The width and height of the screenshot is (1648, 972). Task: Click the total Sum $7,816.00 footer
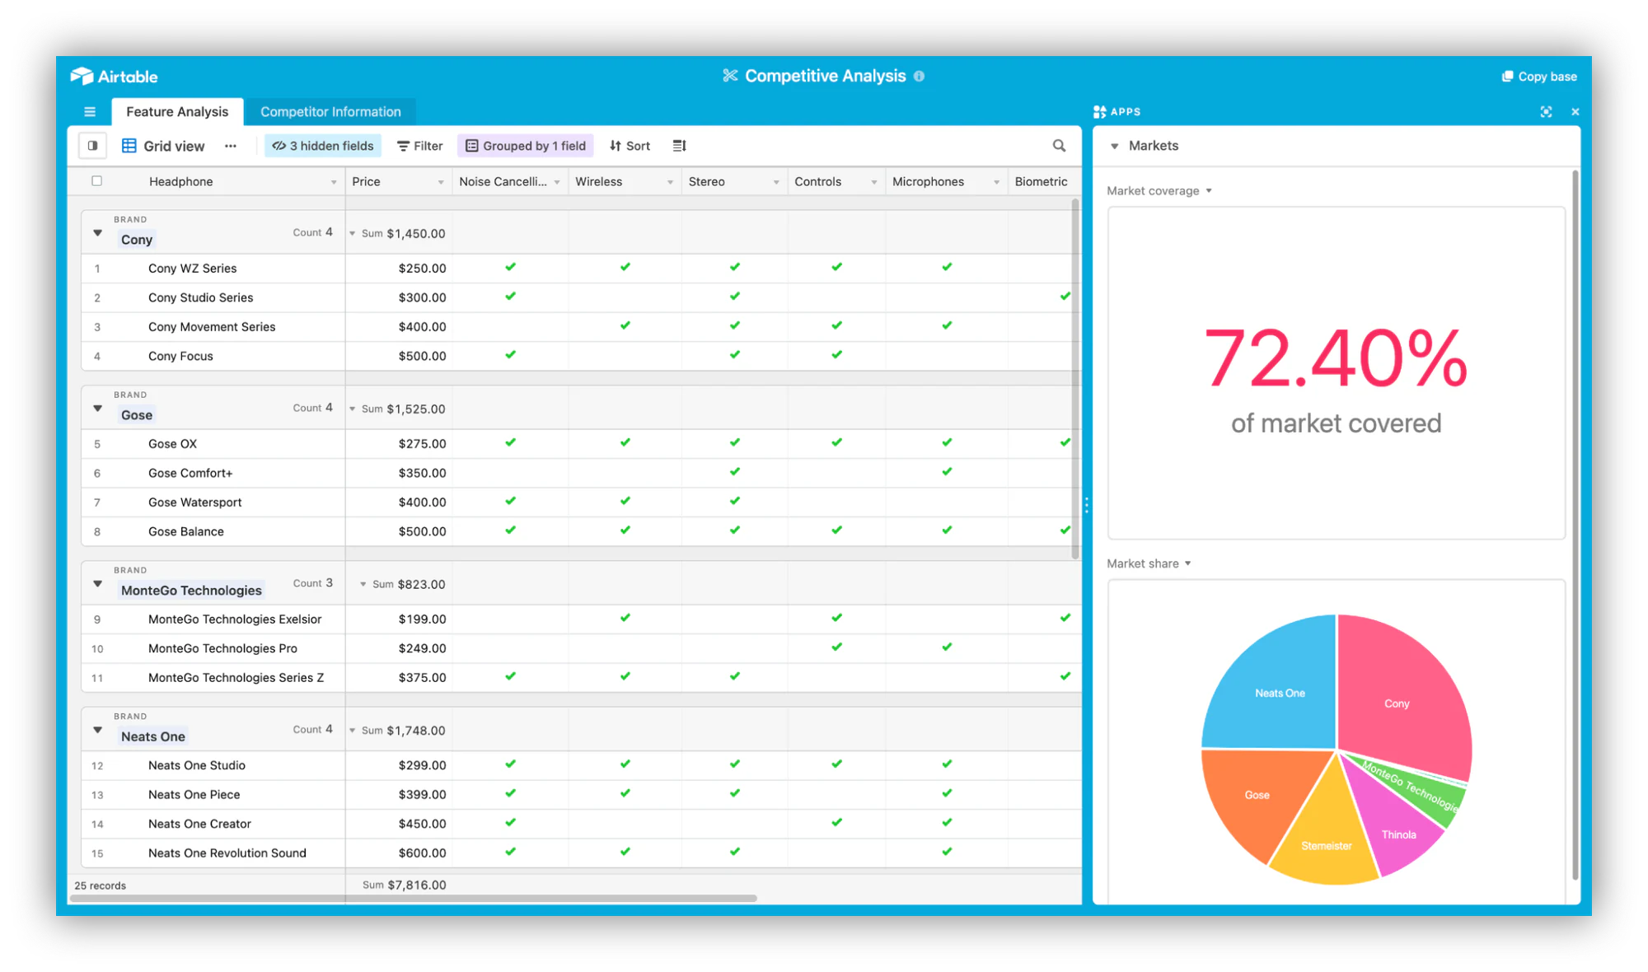tap(405, 885)
